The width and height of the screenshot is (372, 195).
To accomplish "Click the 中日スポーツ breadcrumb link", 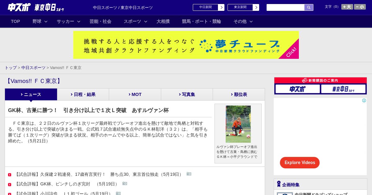I will (33, 67).
